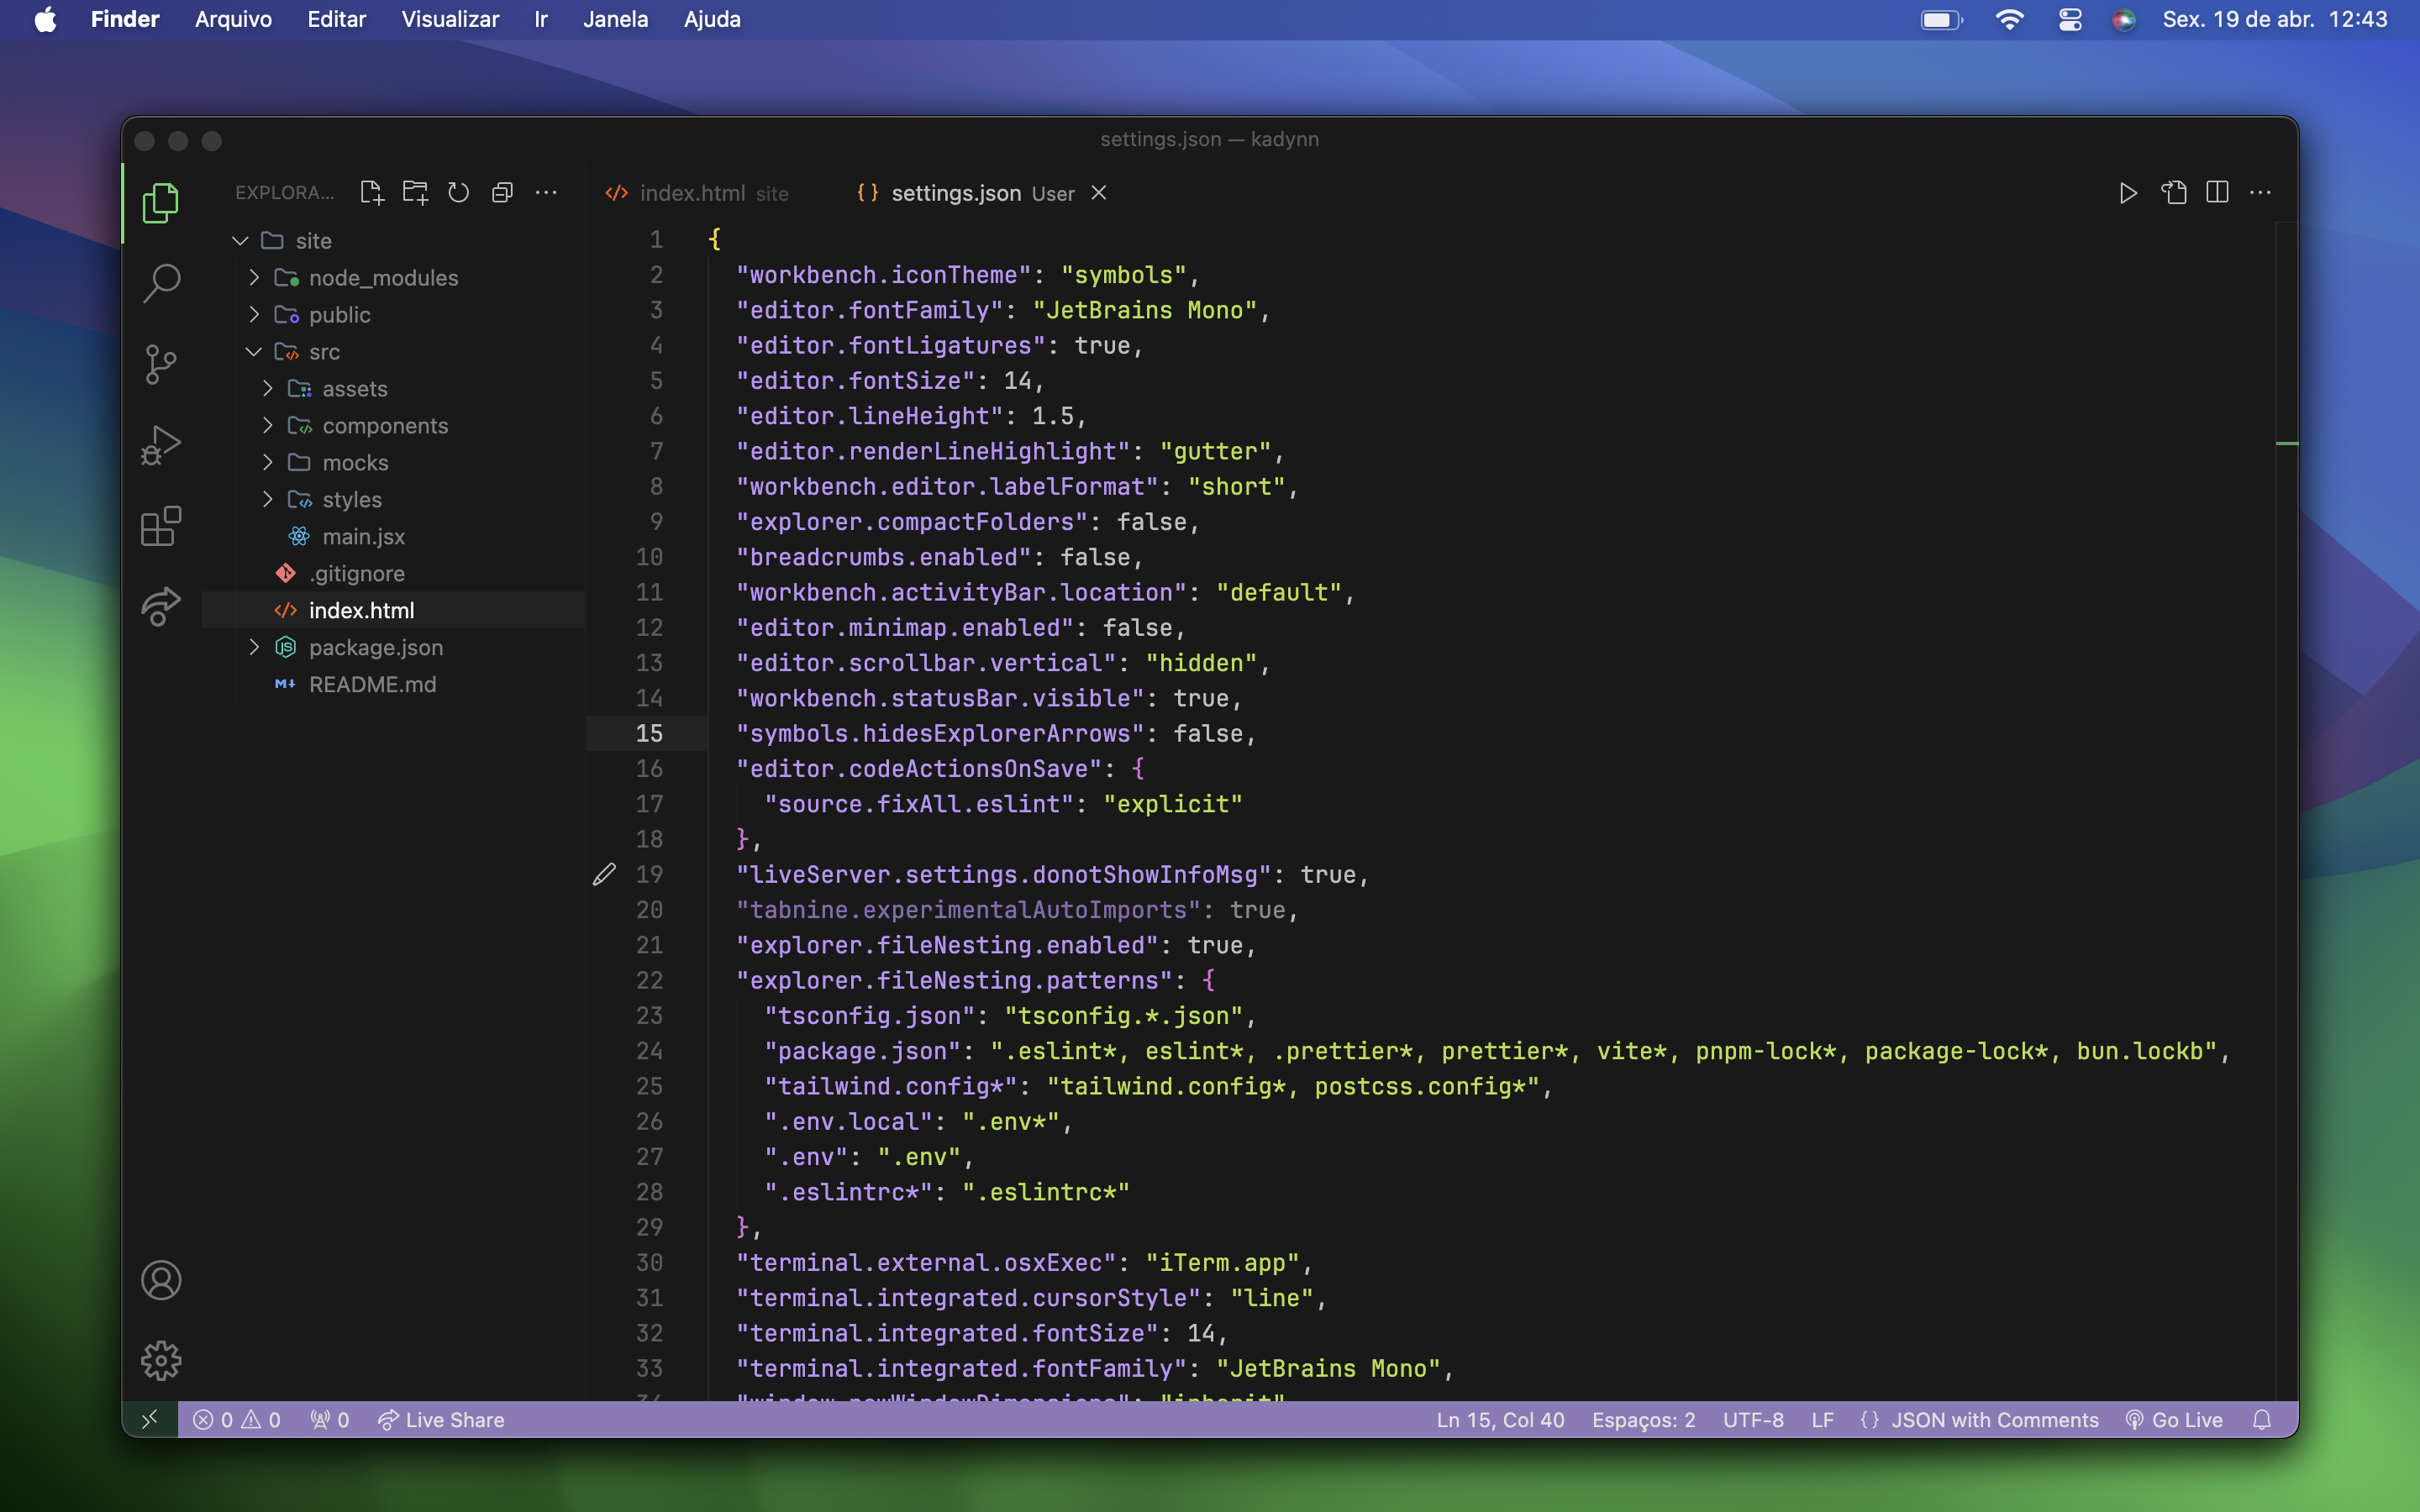
Task: Switch to the index.html tab
Action: point(692,193)
